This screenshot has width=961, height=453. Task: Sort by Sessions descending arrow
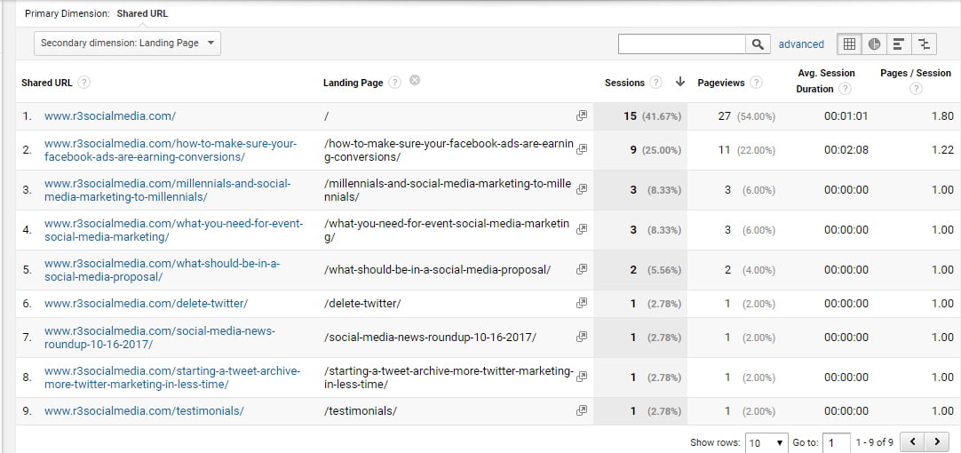[679, 82]
